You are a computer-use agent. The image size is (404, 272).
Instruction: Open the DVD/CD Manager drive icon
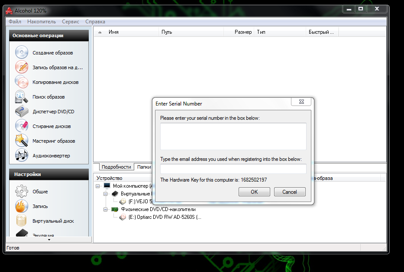[x=22, y=112]
